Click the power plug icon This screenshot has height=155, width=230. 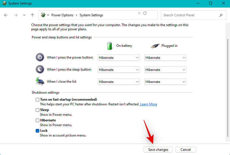tap(155, 46)
